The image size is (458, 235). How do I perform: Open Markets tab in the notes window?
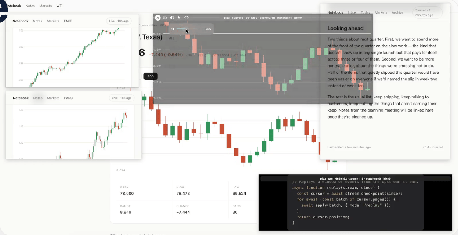pyautogui.click(x=381, y=12)
